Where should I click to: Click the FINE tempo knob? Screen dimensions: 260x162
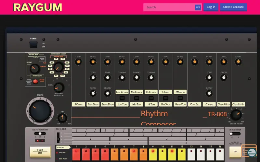click(62, 118)
